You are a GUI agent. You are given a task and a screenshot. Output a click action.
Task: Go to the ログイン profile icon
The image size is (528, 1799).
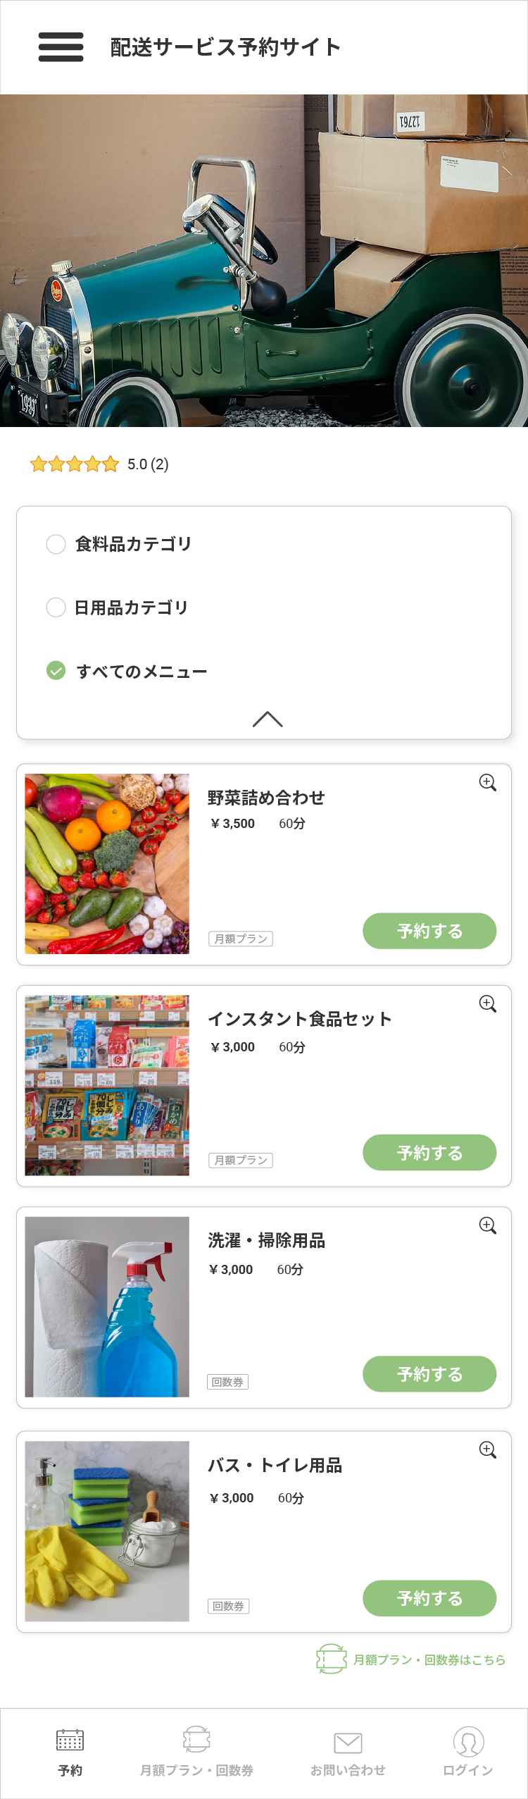pos(468,1742)
